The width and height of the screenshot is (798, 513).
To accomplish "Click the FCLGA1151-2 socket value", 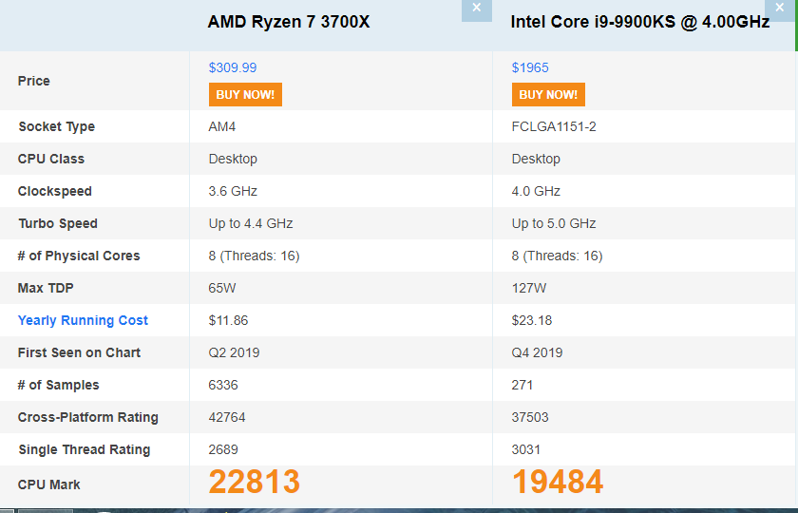I will tap(554, 126).
